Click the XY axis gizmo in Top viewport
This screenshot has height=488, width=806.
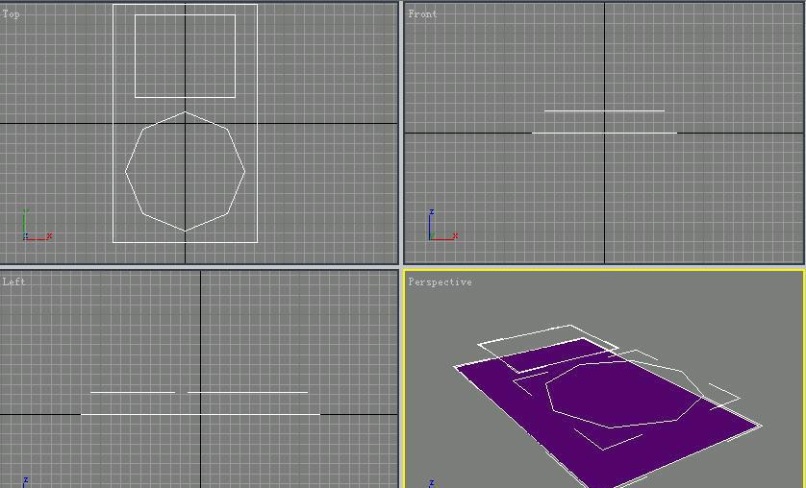pyautogui.click(x=37, y=226)
